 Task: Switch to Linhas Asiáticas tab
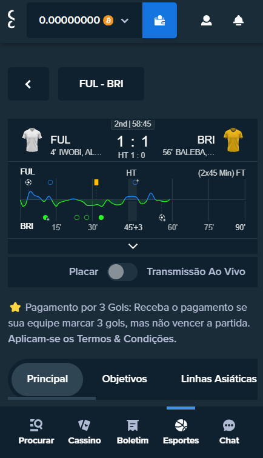(x=219, y=379)
